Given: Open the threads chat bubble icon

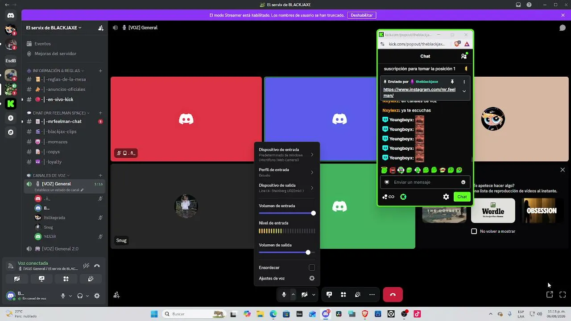Looking at the screenshot, I should pyautogui.click(x=563, y=28).
